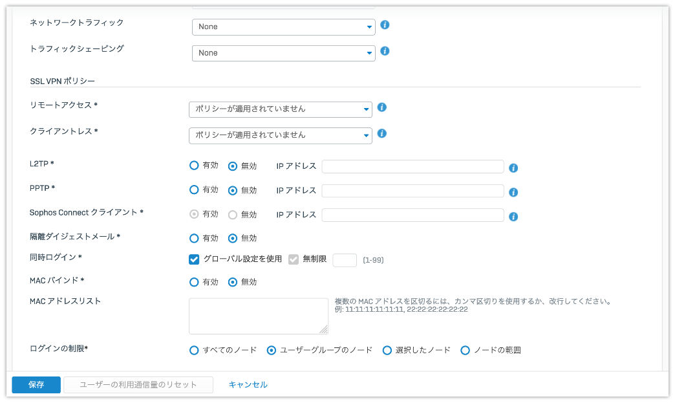Click info icon next to リモートアクセス dropdown
Image resolution: width=675 pixels, height=403 pixels.
coord(382,107)
